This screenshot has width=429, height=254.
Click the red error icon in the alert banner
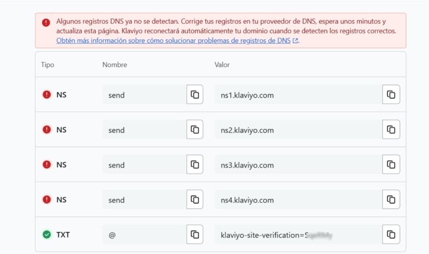46,23
